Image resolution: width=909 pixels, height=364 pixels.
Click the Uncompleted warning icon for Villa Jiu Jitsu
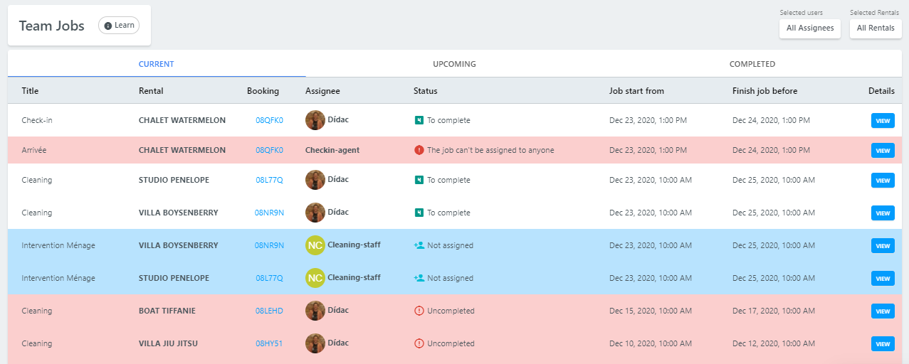(419, 343)
